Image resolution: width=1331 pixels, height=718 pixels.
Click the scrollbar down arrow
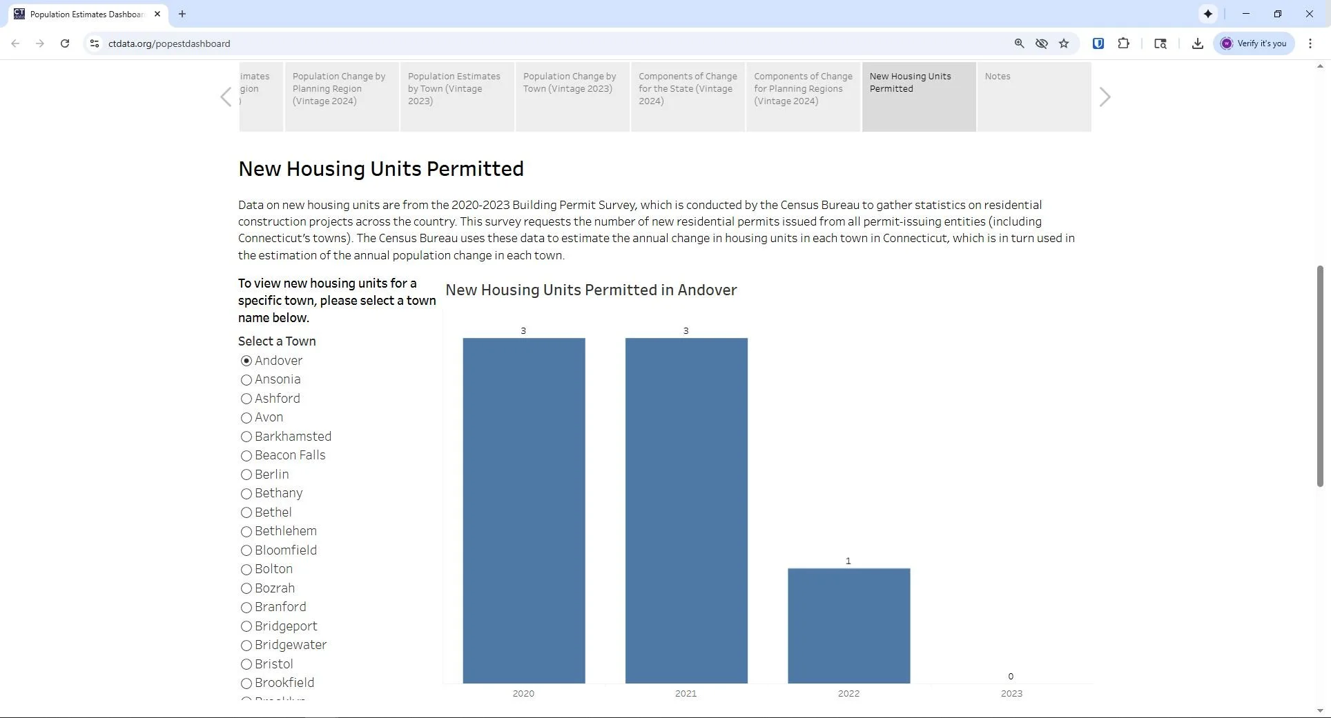(x=1320, y=710)
